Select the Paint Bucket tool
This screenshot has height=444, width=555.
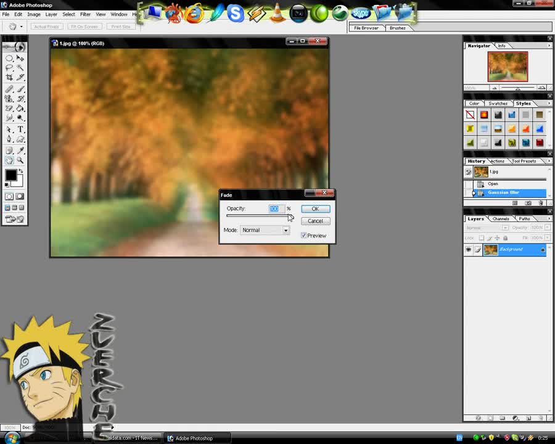coord(20,108)
